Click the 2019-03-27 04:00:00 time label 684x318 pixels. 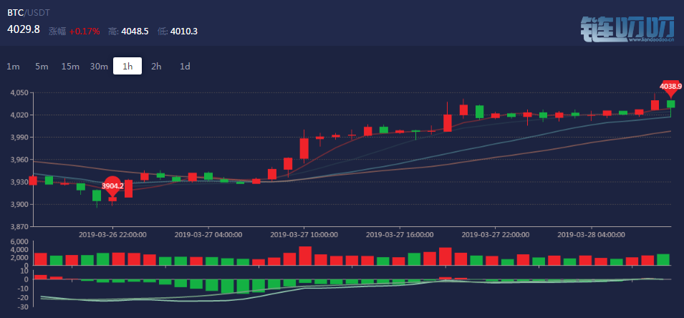[x=208, y=234]
